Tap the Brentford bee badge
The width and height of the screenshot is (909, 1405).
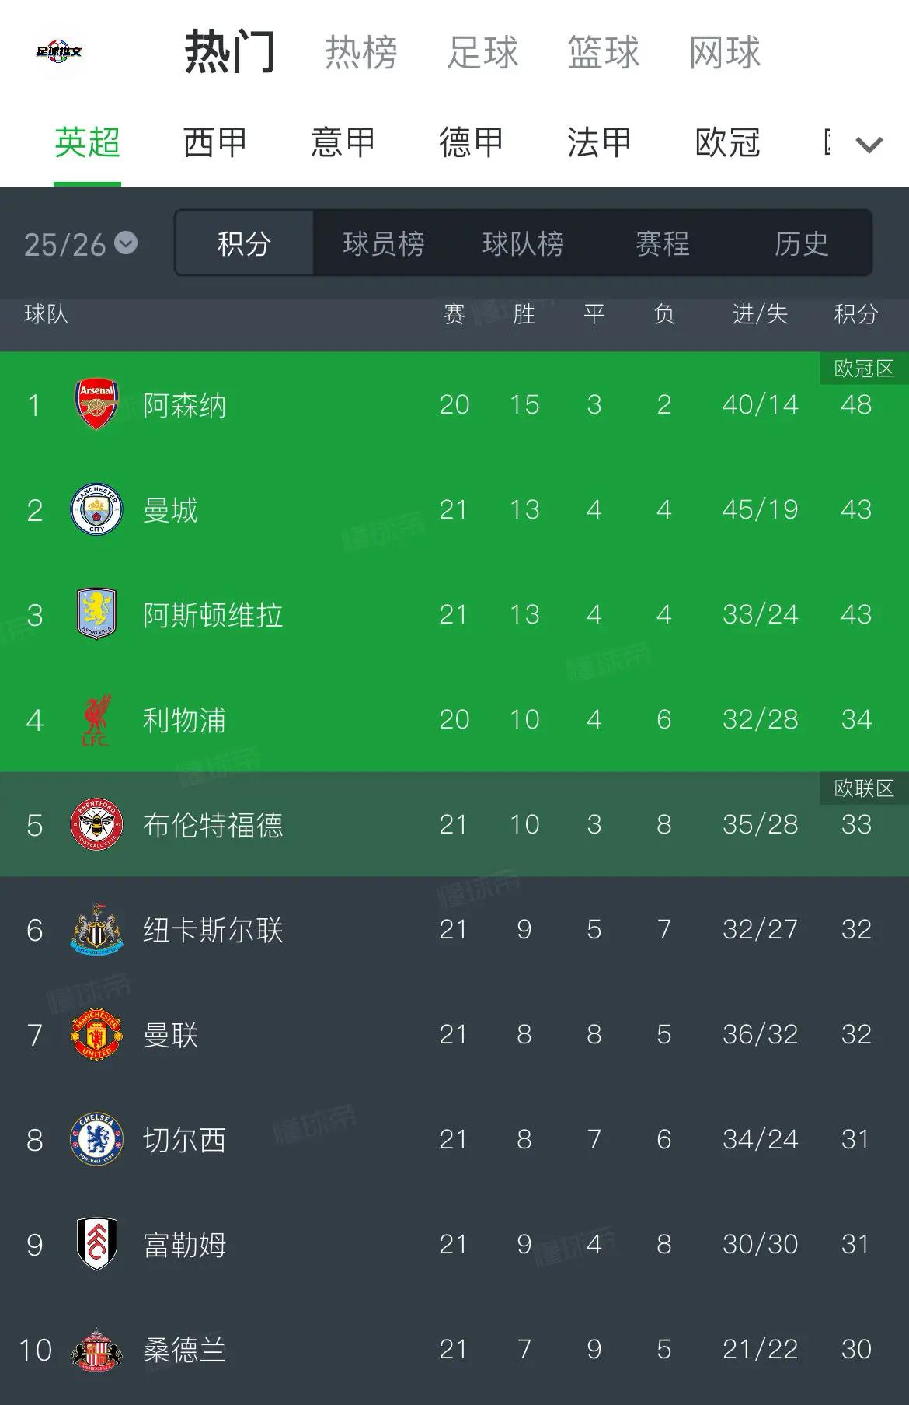point(96,825)
